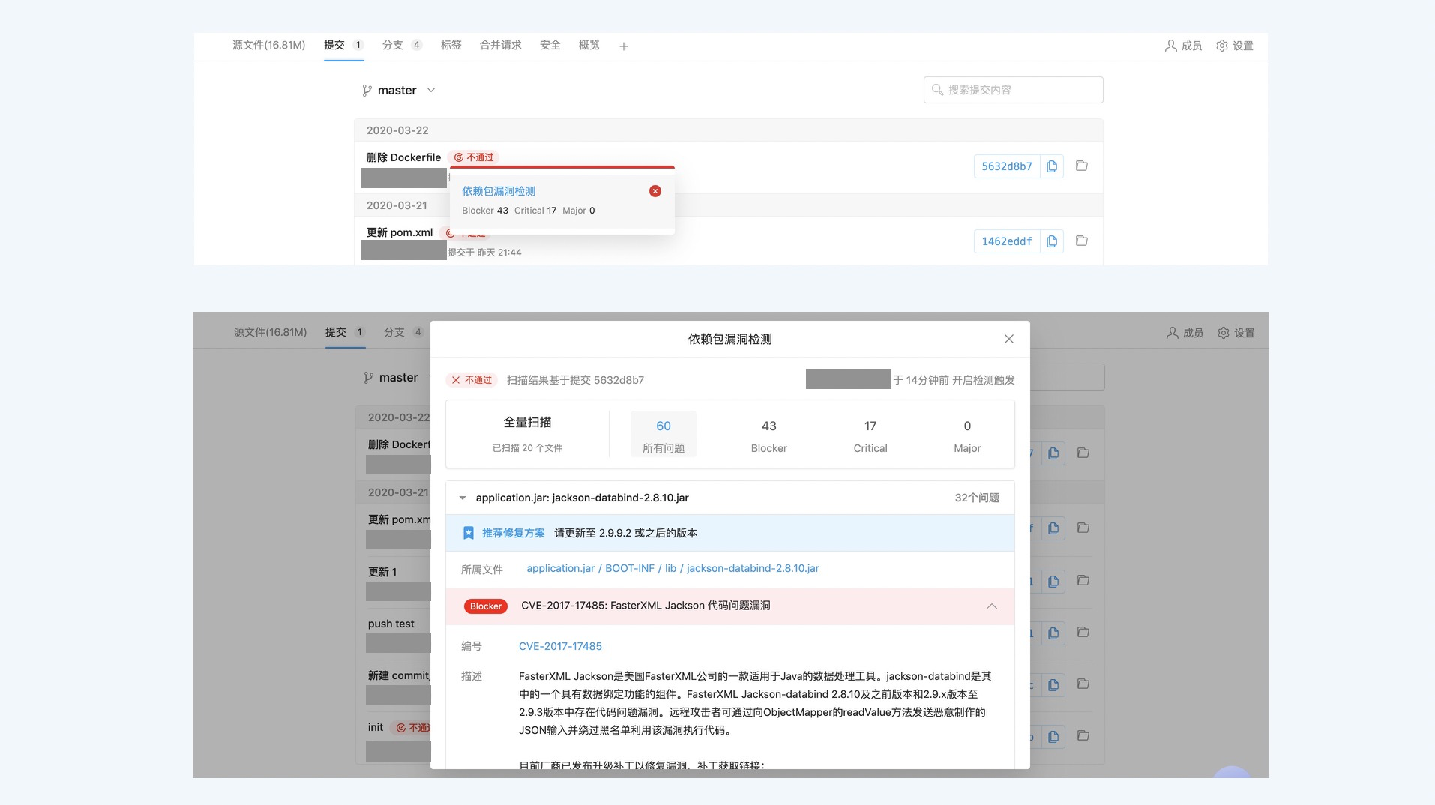1435x805 pixels.
Task: Collapse application.jar jackson-databind-2.8.10.jar section
Action: (463, 498)
